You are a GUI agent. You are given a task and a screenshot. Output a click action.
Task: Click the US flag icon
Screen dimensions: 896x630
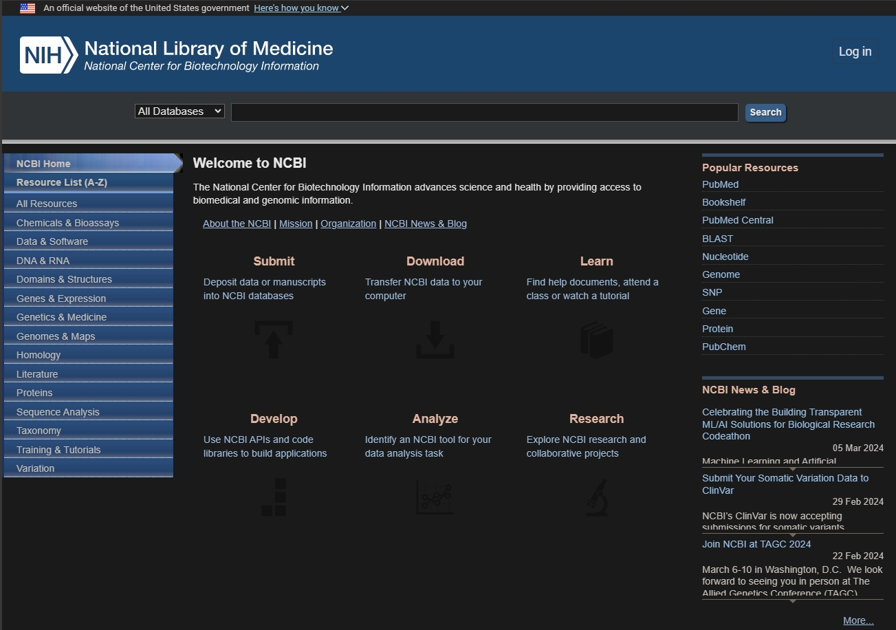28,8
